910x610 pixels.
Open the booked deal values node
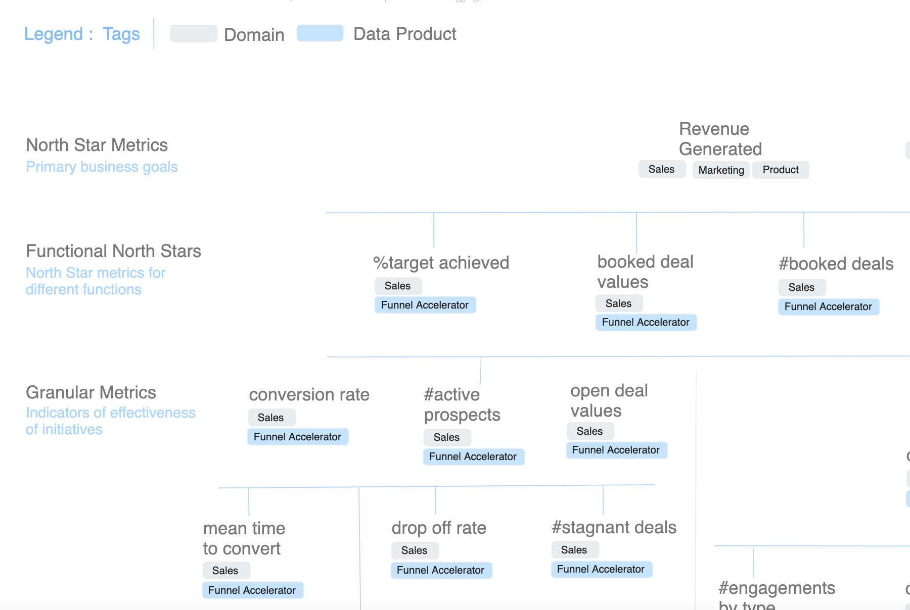tap(645, 272)
